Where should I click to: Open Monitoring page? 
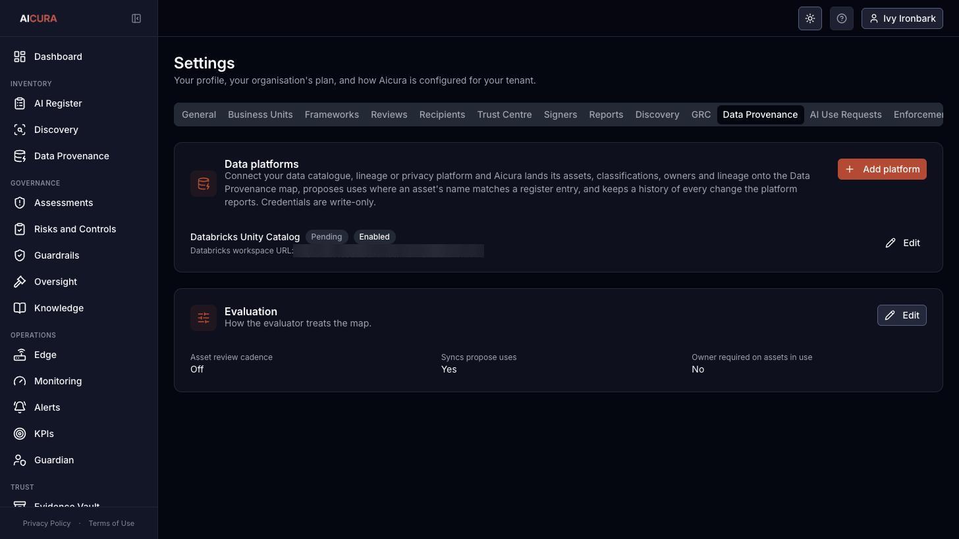[x=79, y=381]
